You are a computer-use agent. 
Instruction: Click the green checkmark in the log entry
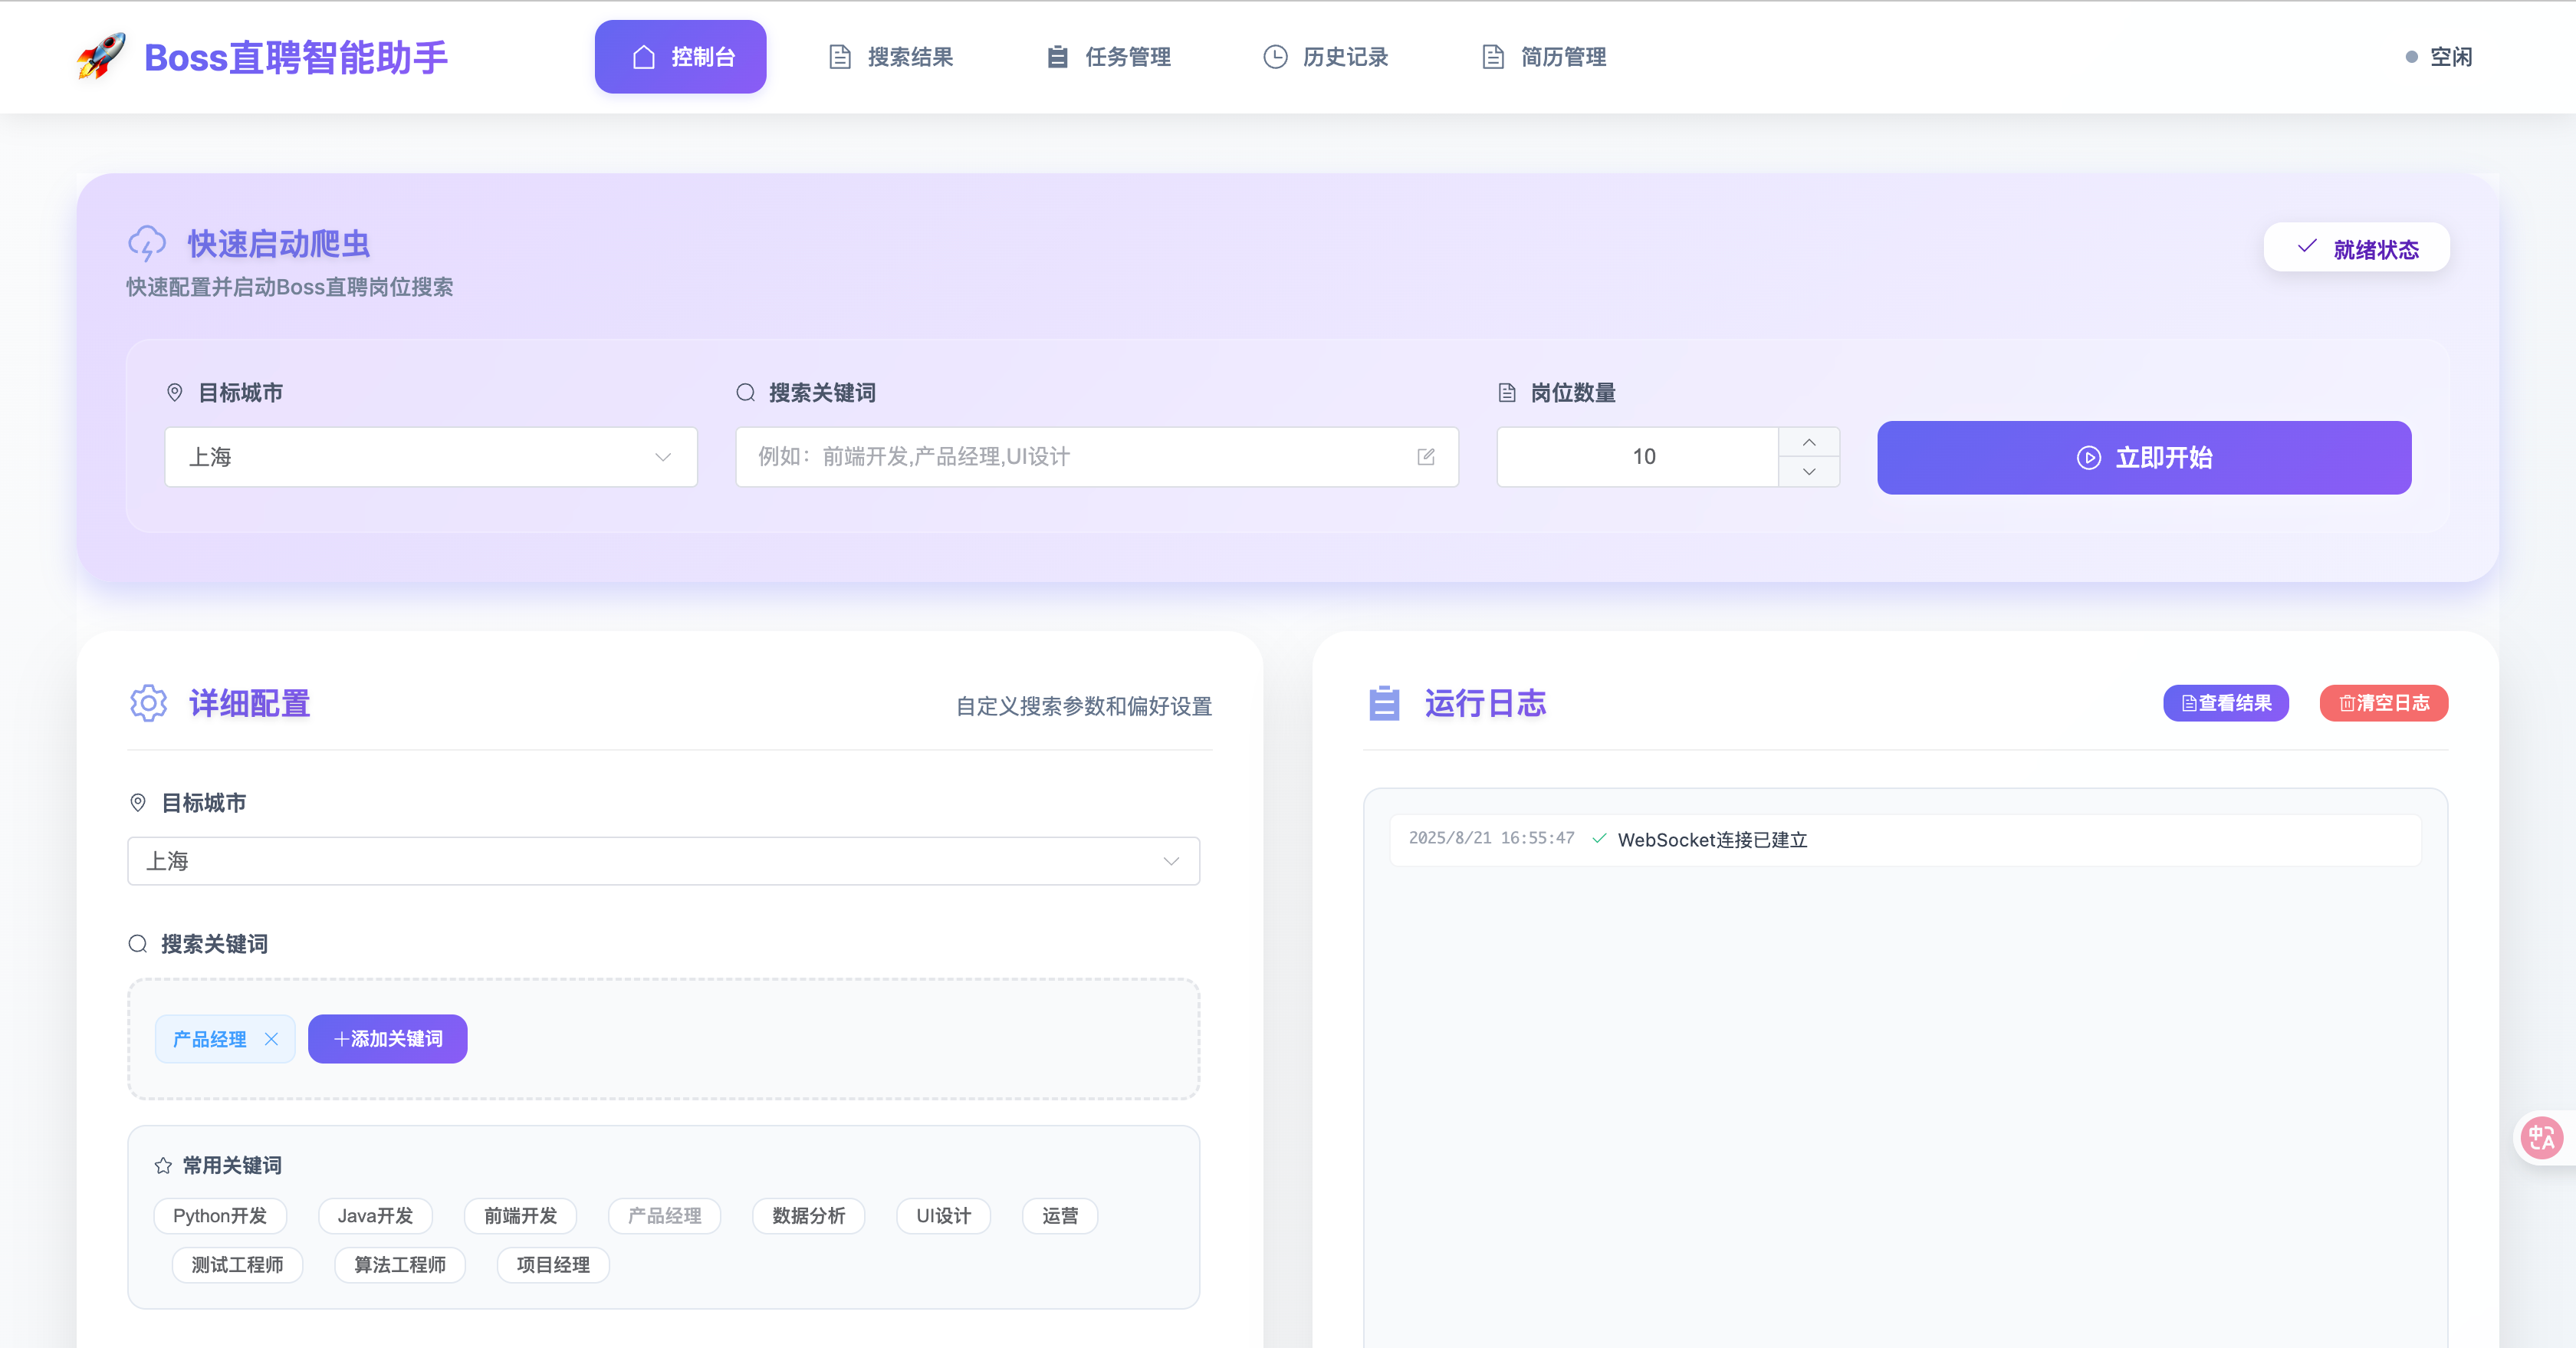tap(1599, 838)
